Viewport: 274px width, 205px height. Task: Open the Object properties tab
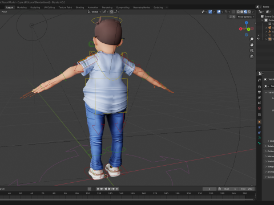(259, 122)
